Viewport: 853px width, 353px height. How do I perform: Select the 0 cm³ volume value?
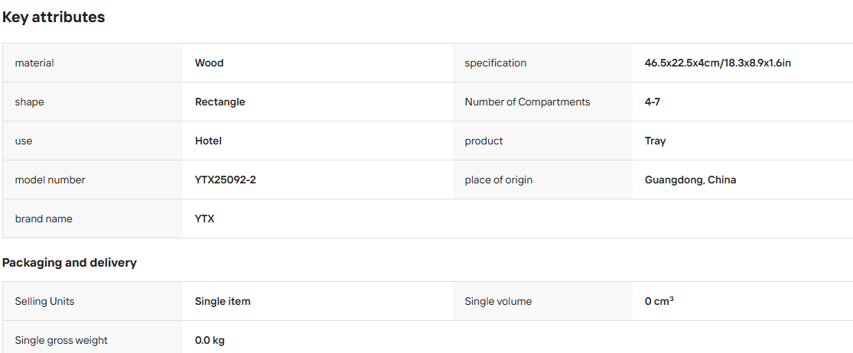(x=659, y=301)
